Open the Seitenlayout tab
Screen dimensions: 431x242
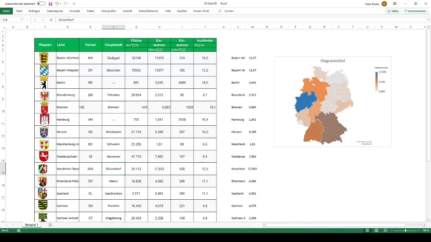click(55, 11)
